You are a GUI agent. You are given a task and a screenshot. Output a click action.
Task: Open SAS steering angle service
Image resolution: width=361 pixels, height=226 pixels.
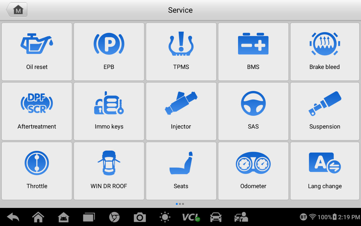click(253, 111)
